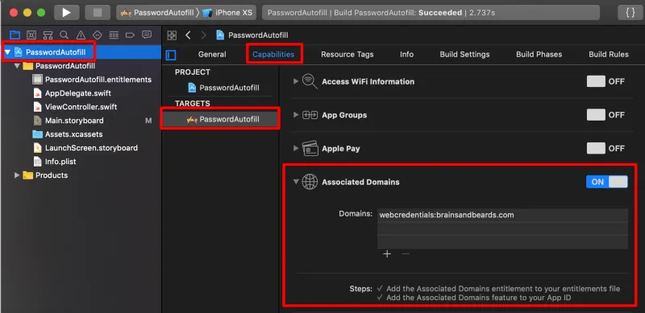This screenshot has height=313, width=645.
Task: Open the code snippet library braces button
Action: click(x=630, y=13)
